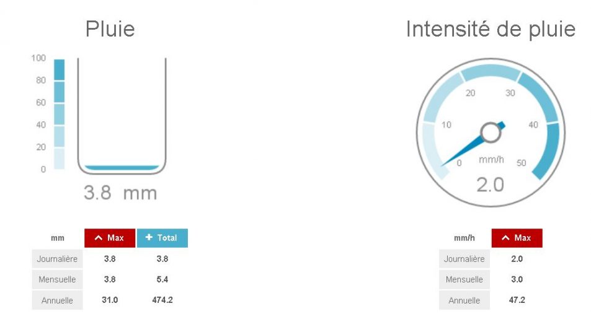Screen dimensions: 591x332
Task: Select the Annuelle row in the rain table
Action: pos(57,300)
